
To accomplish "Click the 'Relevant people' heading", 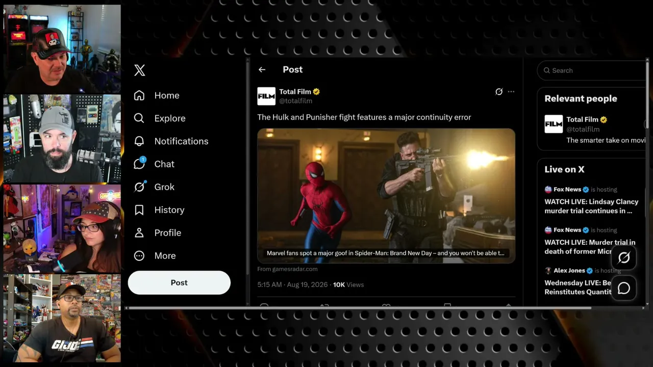I will [x=581, y=99].
